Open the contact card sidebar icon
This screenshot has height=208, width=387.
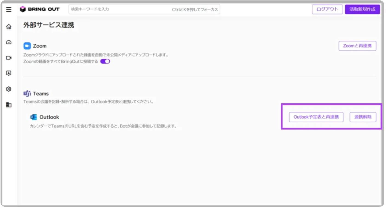tap(9, 73)
